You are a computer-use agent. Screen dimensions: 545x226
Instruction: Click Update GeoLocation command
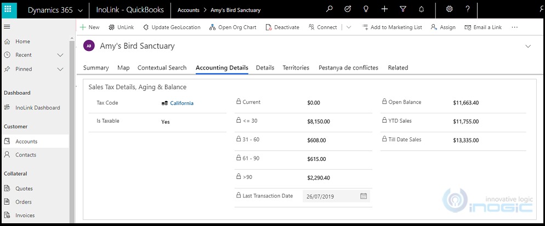pos(172,27)
